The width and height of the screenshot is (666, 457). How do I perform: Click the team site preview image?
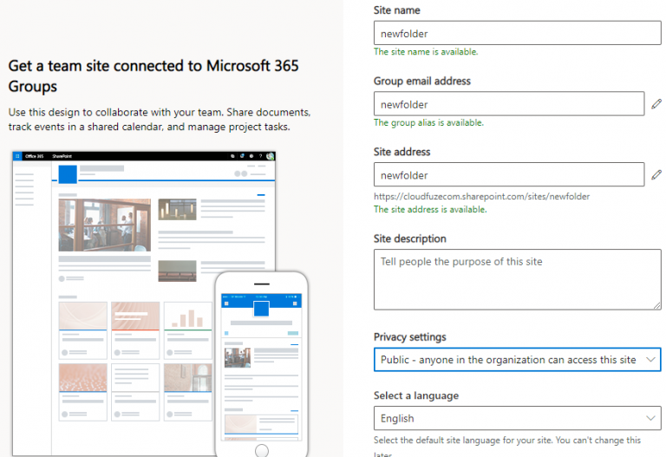(160, 304)
